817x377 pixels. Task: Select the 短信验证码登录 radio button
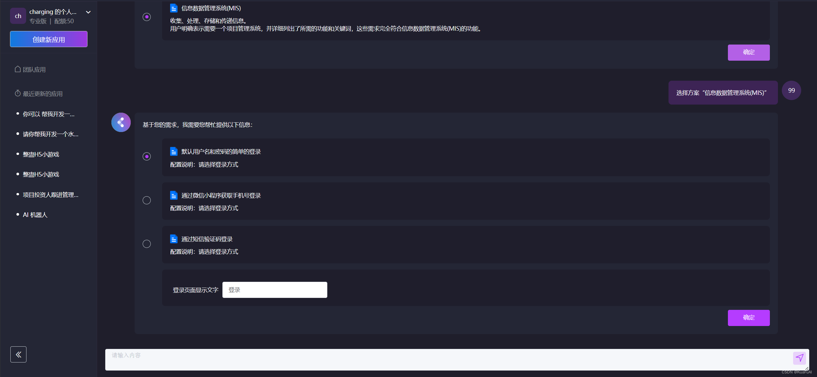coord(147,244)
